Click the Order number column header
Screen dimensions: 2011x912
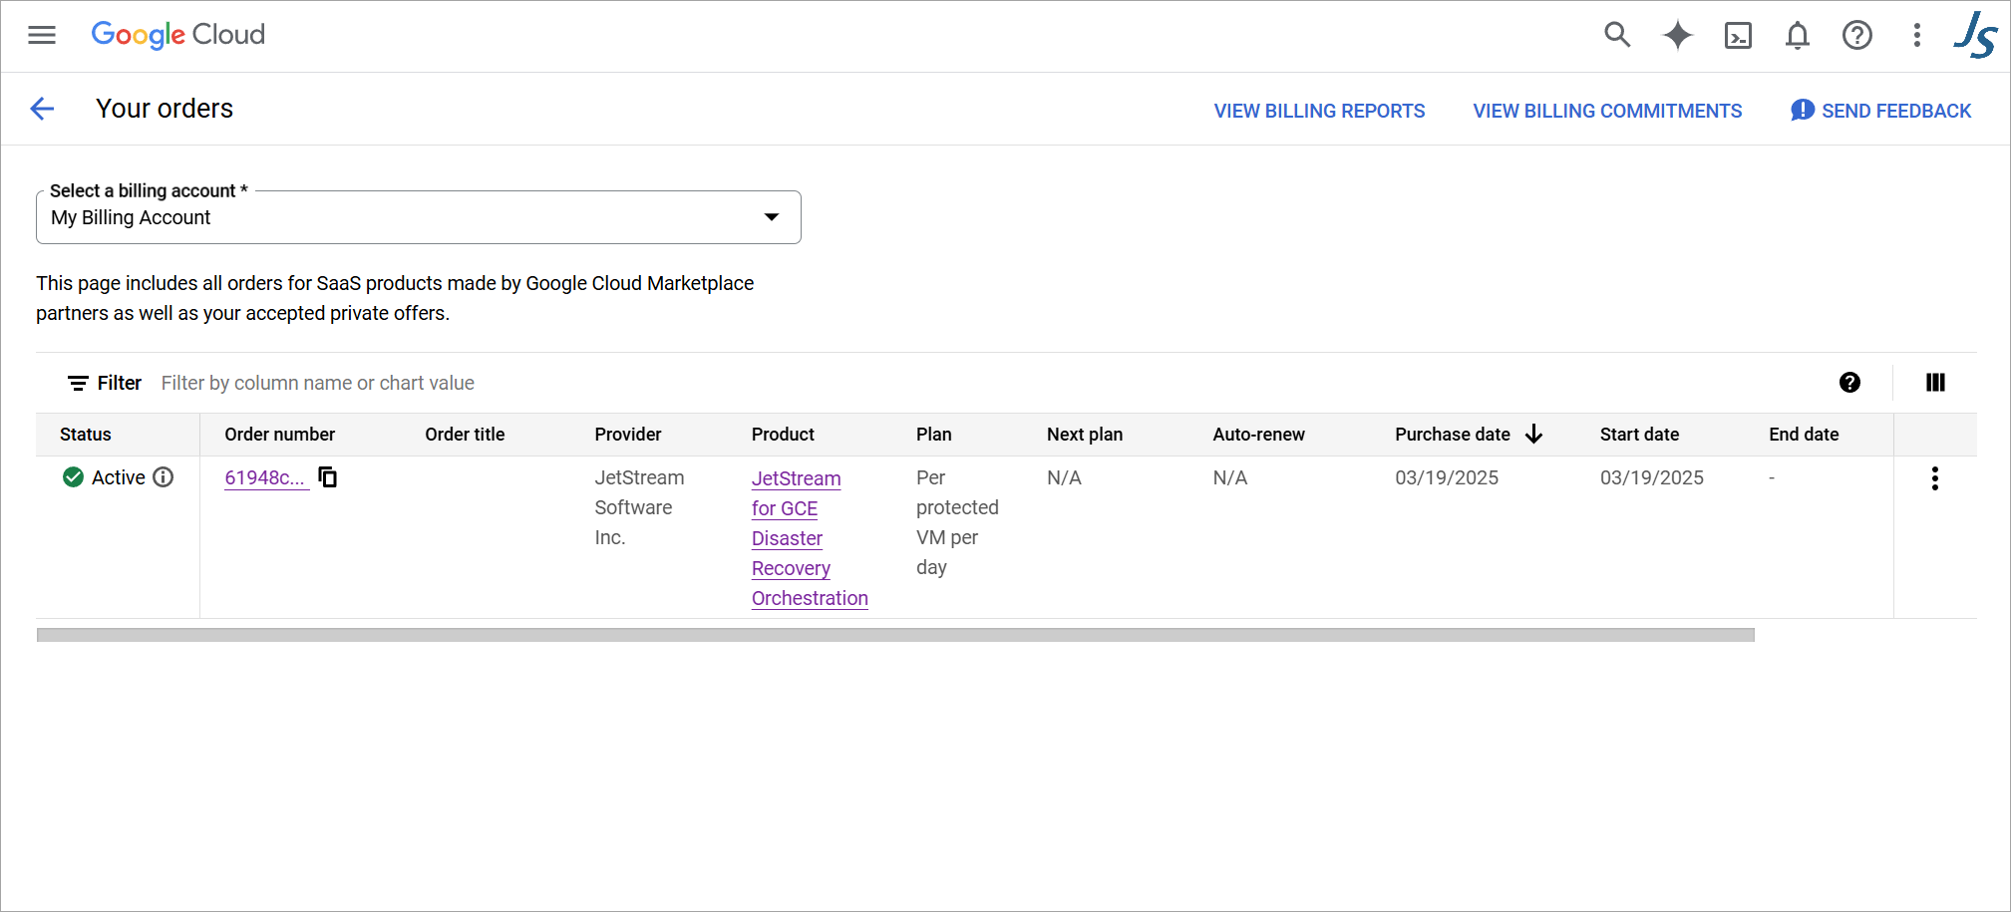click(280, 435)
